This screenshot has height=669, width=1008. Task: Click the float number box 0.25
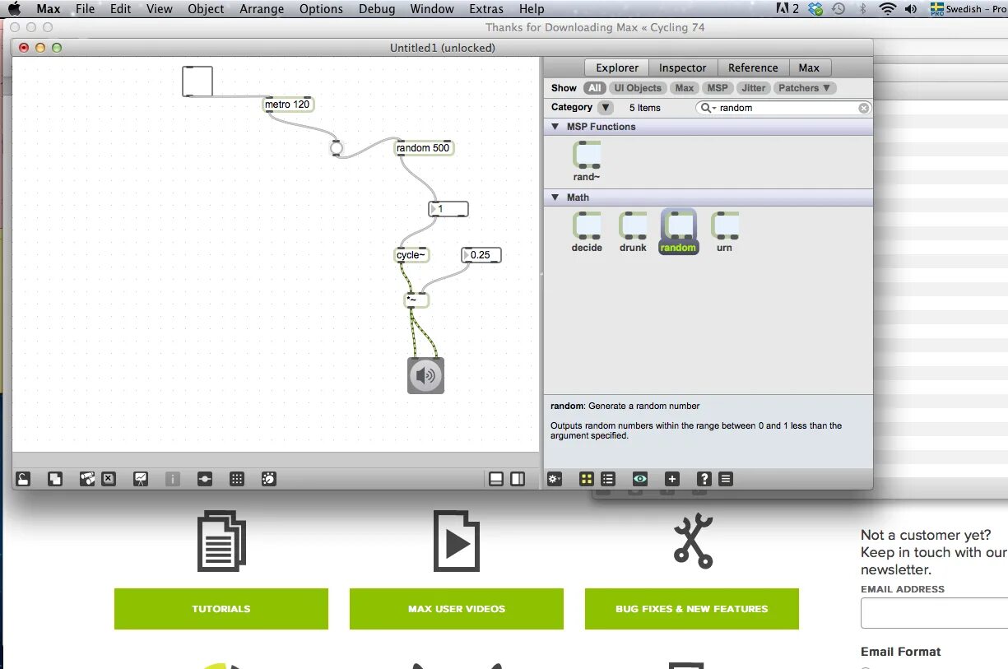tap(481, 255)
